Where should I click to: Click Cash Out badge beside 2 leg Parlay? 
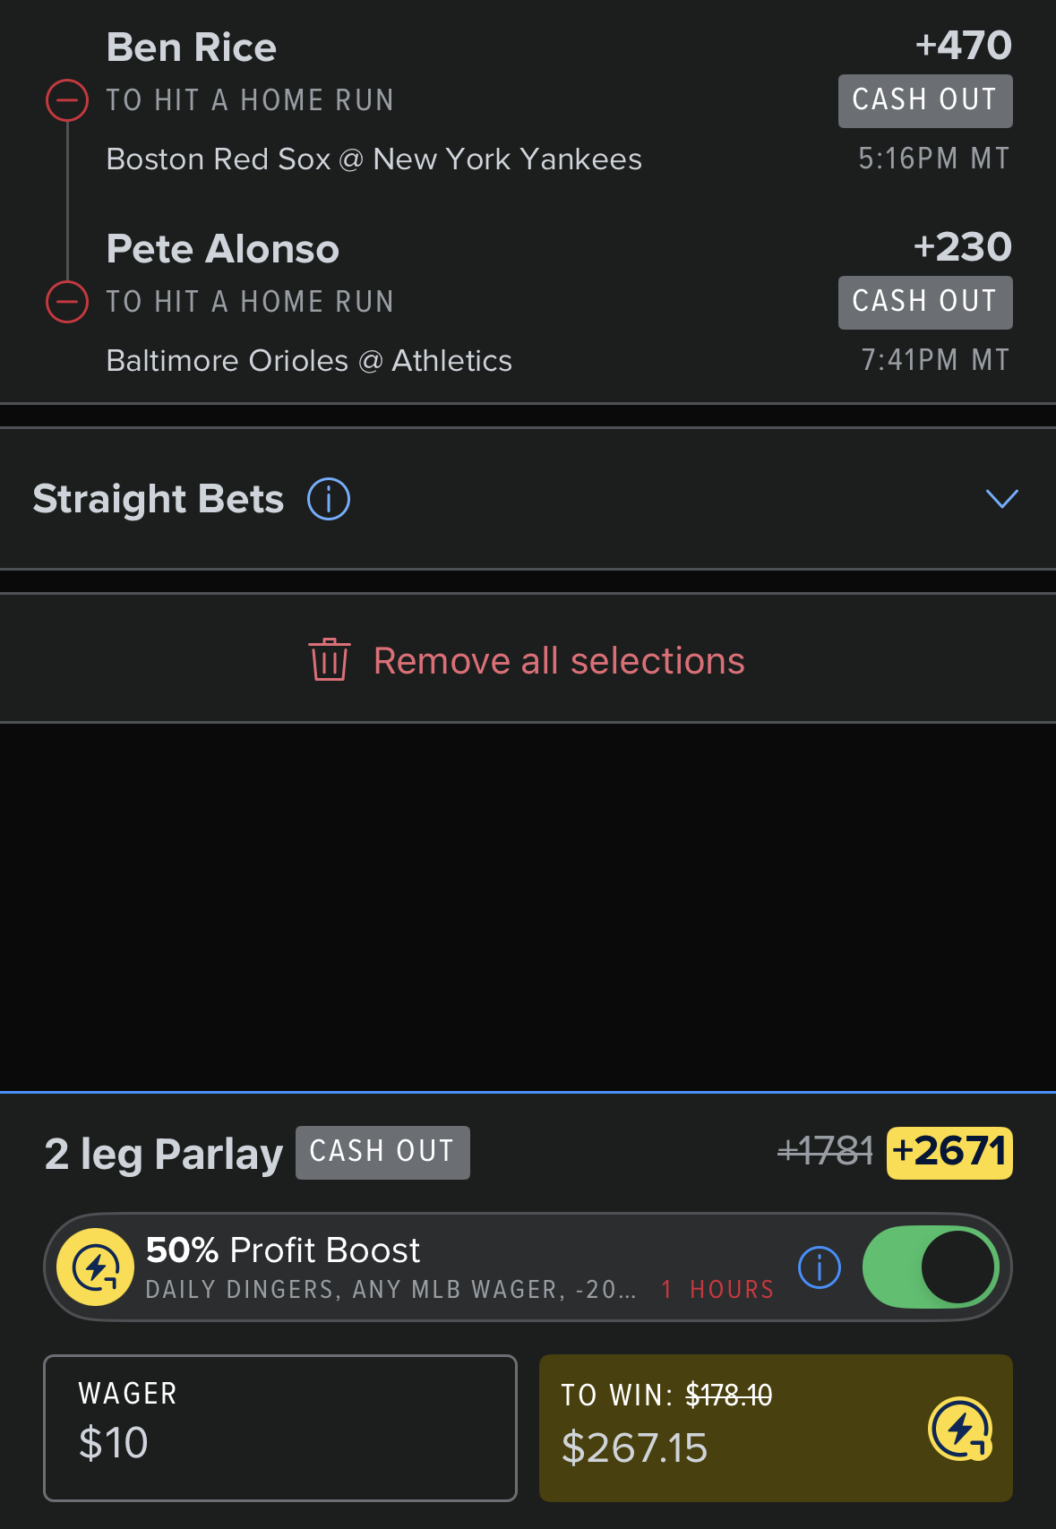point(382,1152)
